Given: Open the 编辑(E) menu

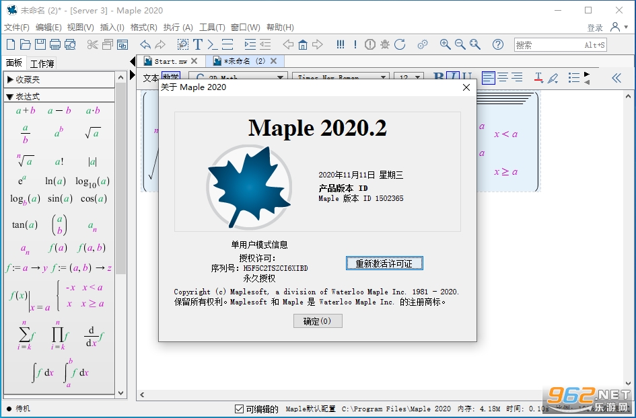Looking at the screenshot, I should click(x=48, y=27).
